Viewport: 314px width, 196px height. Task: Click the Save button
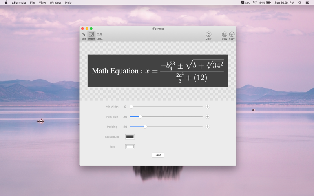[x=158, y=155]
